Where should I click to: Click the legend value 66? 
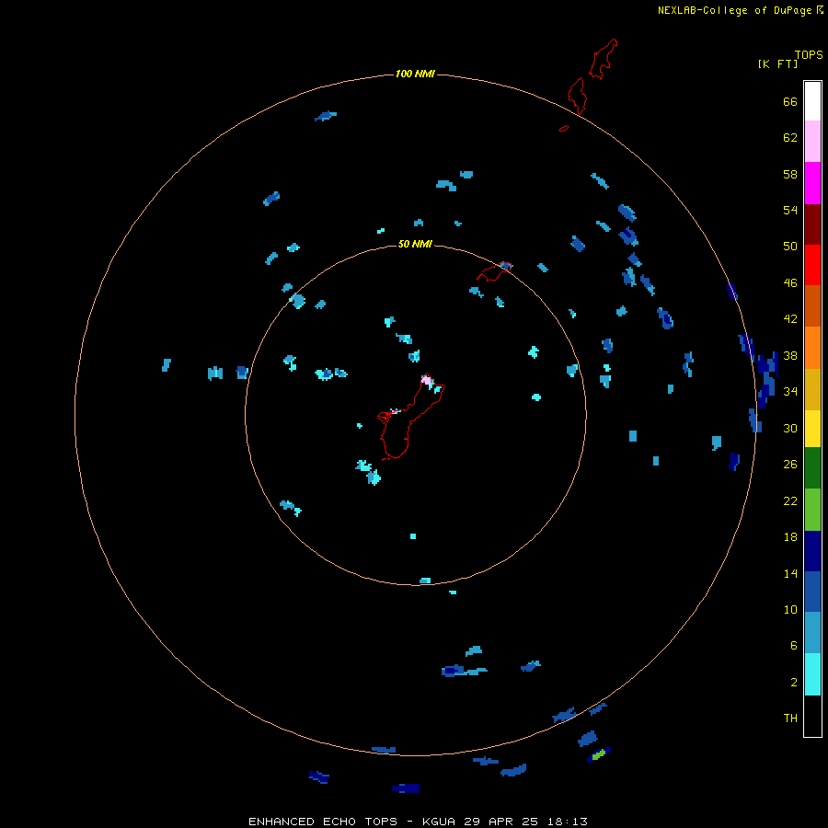point(790,101)
